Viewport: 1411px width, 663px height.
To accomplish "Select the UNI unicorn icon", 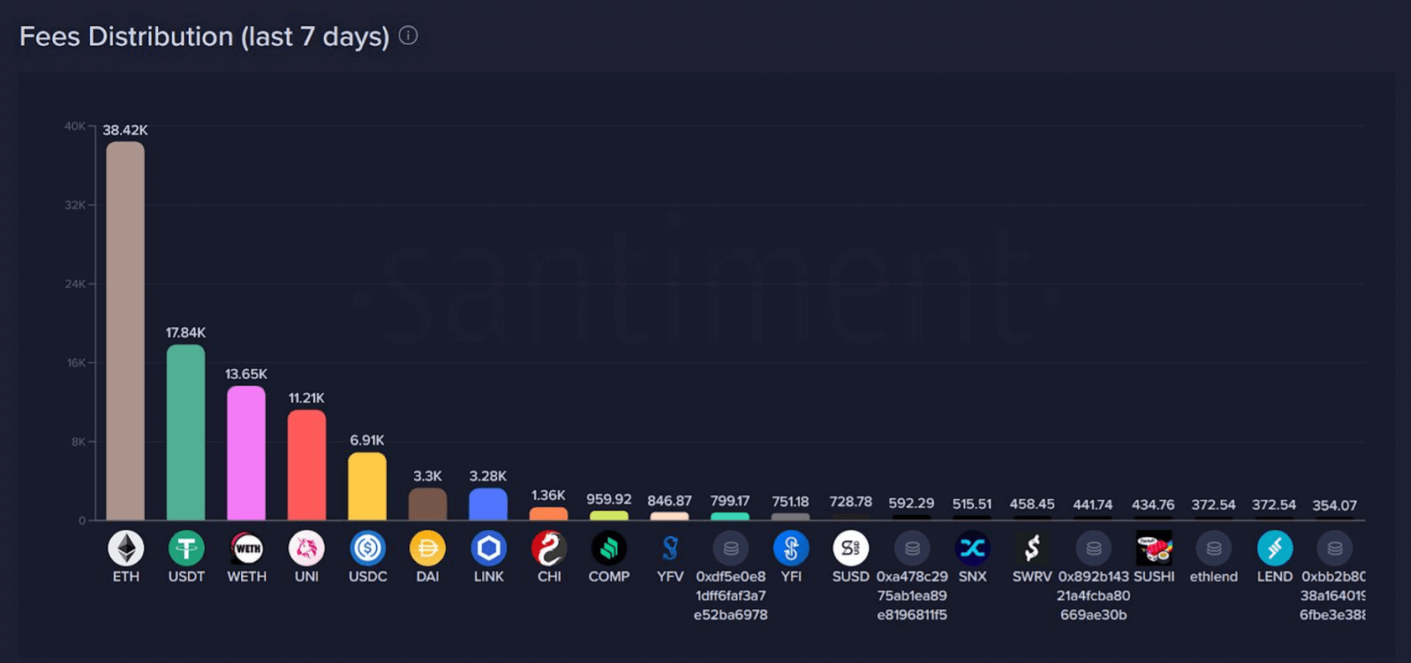I will (306, 548).
